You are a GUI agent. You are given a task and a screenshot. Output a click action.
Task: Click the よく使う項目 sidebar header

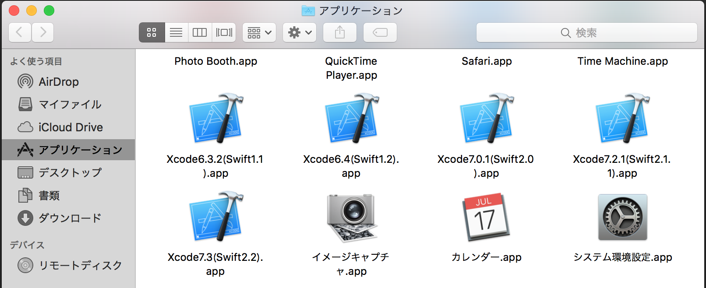[x=36, y=61]
